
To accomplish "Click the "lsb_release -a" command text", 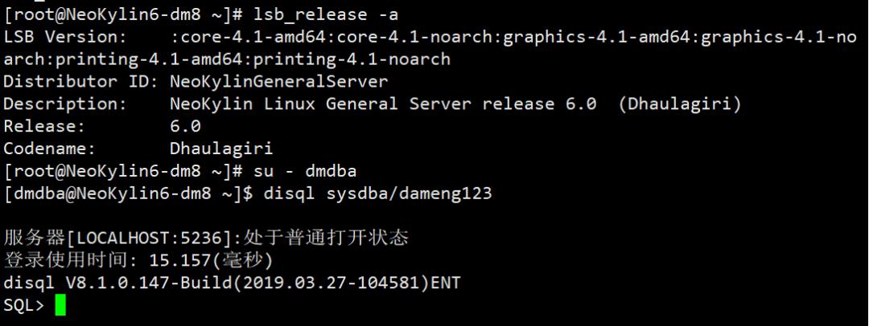I will (324, 15).
